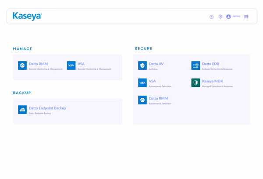Click the MANAGE section heading
This screenshot has width=263, height=179.
(x=22, y=49)
